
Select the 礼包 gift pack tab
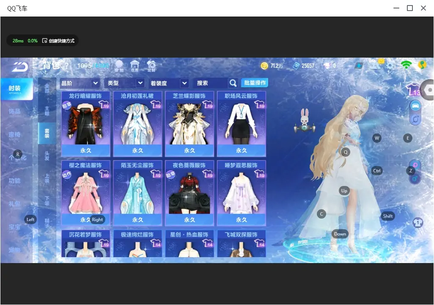pyautogui.click(x=14, y=204)
